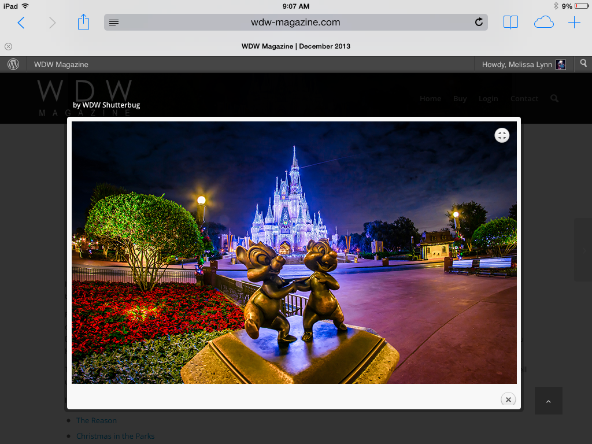Close the lightbox with X button
Viewport: 592px width, 444px height.
pos(508,399)
